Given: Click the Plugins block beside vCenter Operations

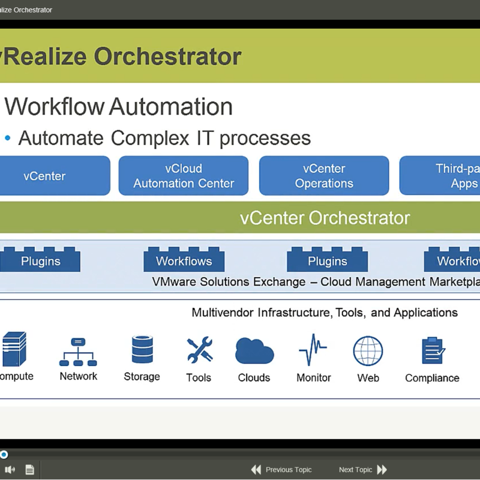Looking at the screenshot, I should pos(327,261).
